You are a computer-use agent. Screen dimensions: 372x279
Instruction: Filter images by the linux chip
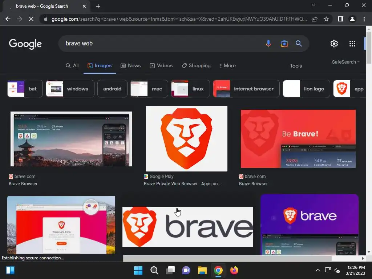pos(190,89)
